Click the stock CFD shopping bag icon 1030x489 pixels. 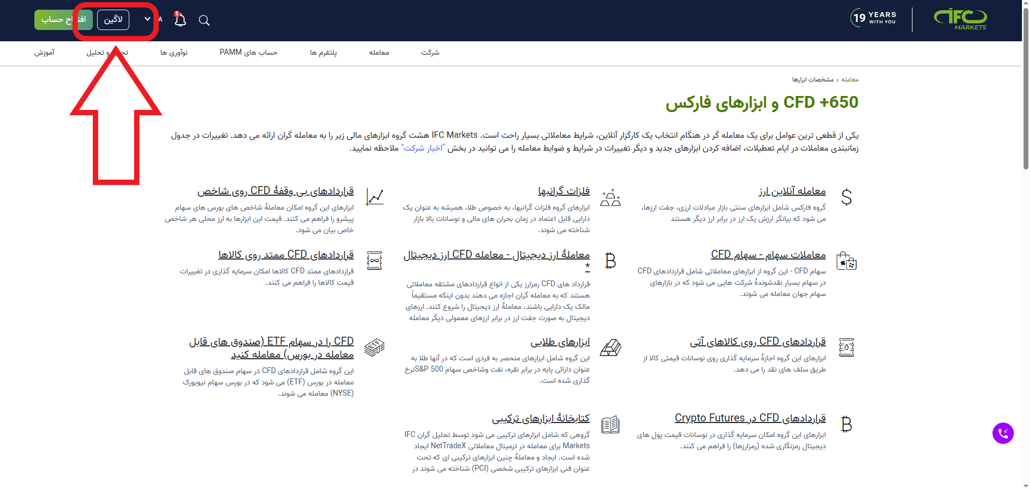coord(846,261)
